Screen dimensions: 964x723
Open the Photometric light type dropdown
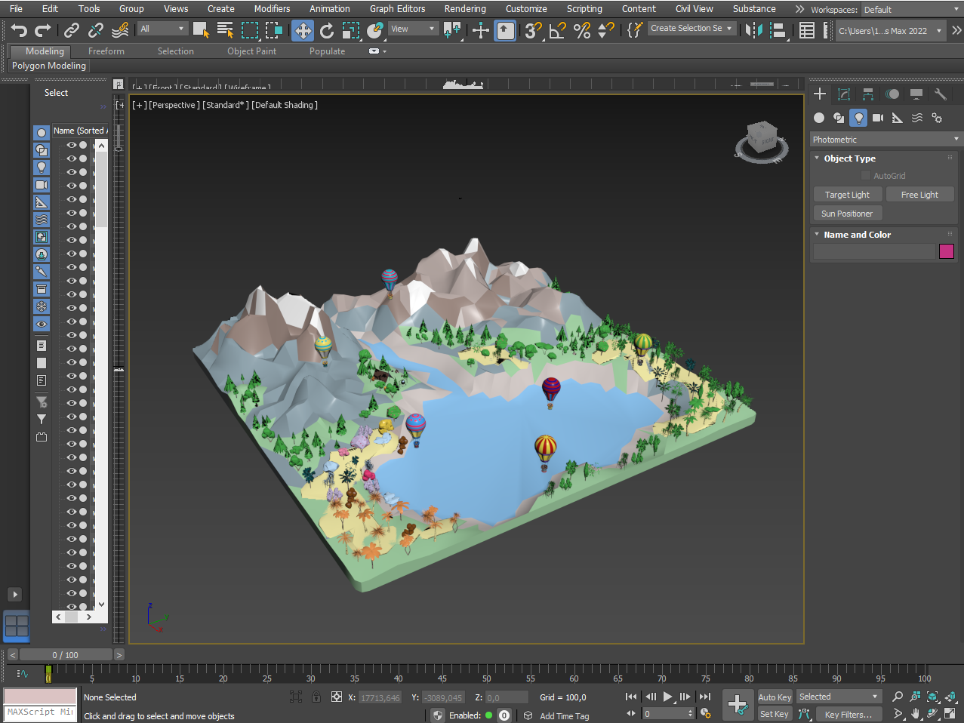tap(885, 140)
